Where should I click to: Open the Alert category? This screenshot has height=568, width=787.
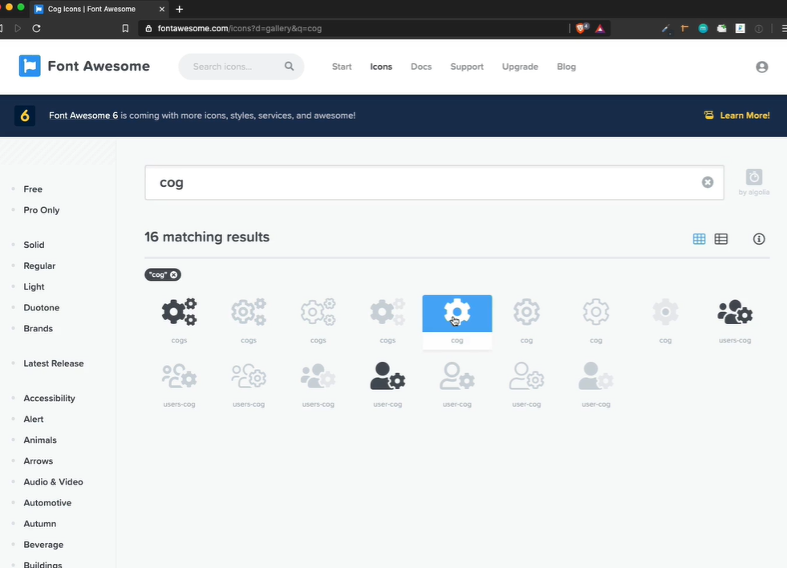pos(34,419)
